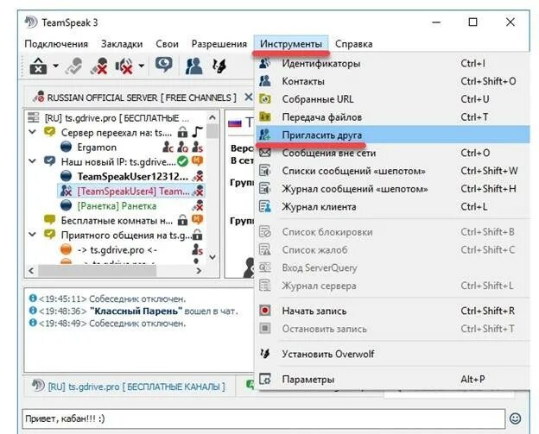Open the Подключения menu
Screen dimensions: 539x434
[56, 44]
